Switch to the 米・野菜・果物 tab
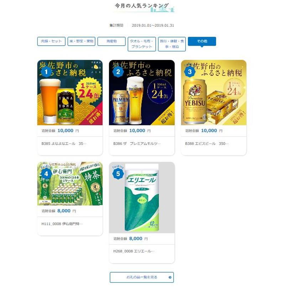Image resolution: width=285 pixels, height=294 pixels. (81, 41)
